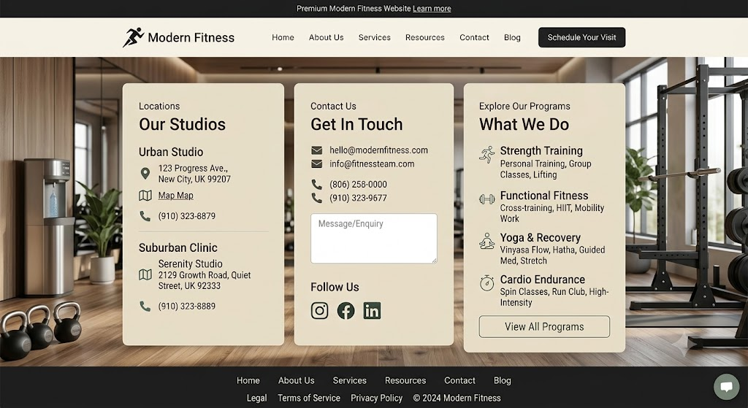This screenshot has width=748, height=408.
Task: Open Services in the top navigation
Action: click(x=375, y=37)
